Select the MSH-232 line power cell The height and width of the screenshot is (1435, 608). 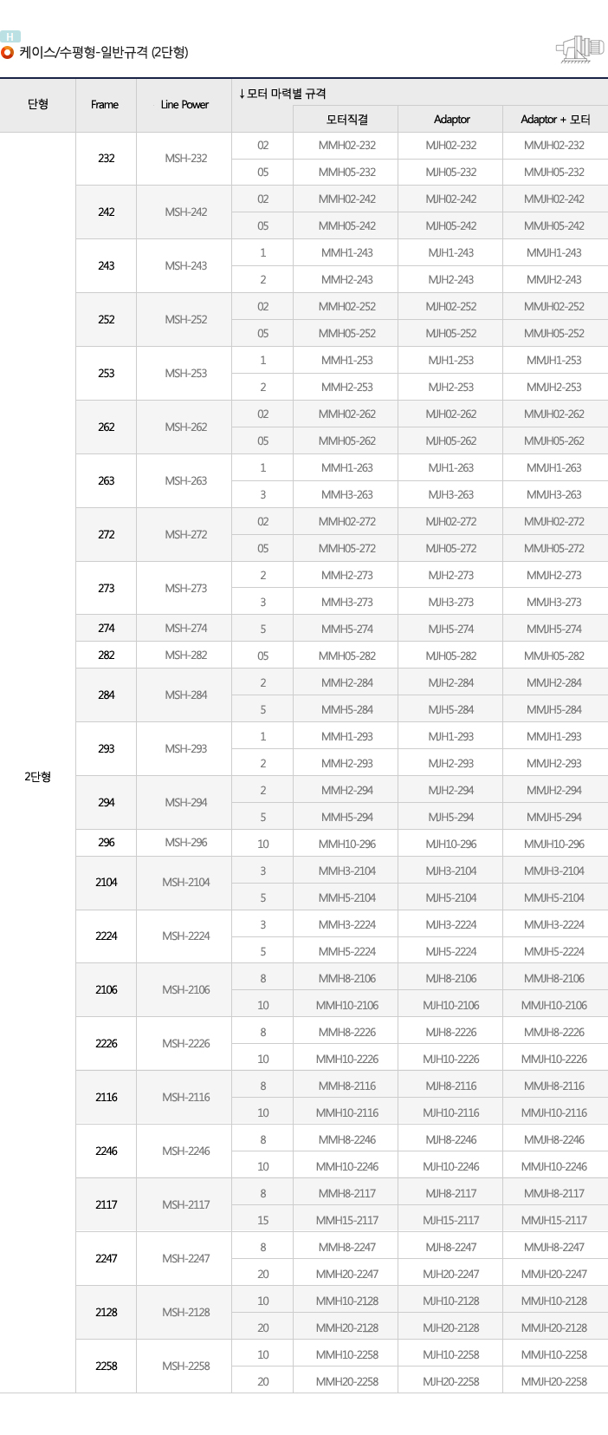[x=185, y=159]
